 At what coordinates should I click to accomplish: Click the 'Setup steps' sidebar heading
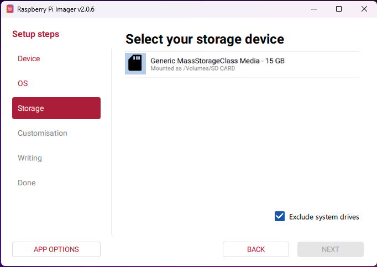[35, 34]
